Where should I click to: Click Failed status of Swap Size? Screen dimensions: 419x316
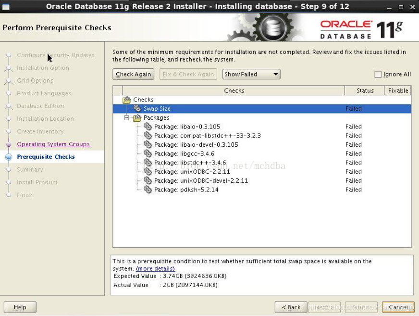pyautogui.click(x=353, y=109)
